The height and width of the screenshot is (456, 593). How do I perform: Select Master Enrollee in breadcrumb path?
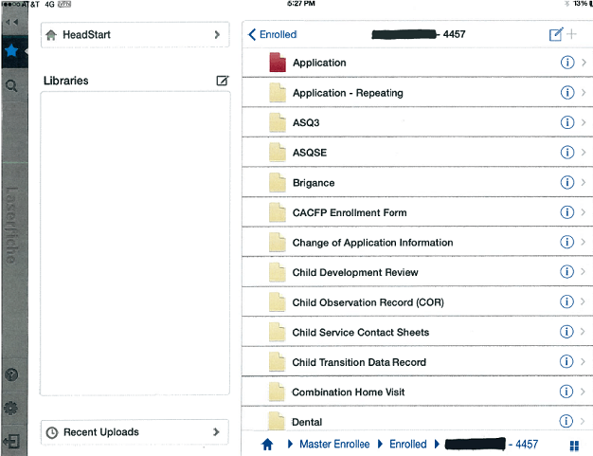click(x=335, y=444)
